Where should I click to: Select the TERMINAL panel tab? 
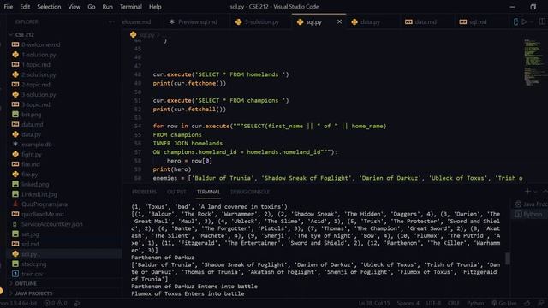tap(208, 192)
